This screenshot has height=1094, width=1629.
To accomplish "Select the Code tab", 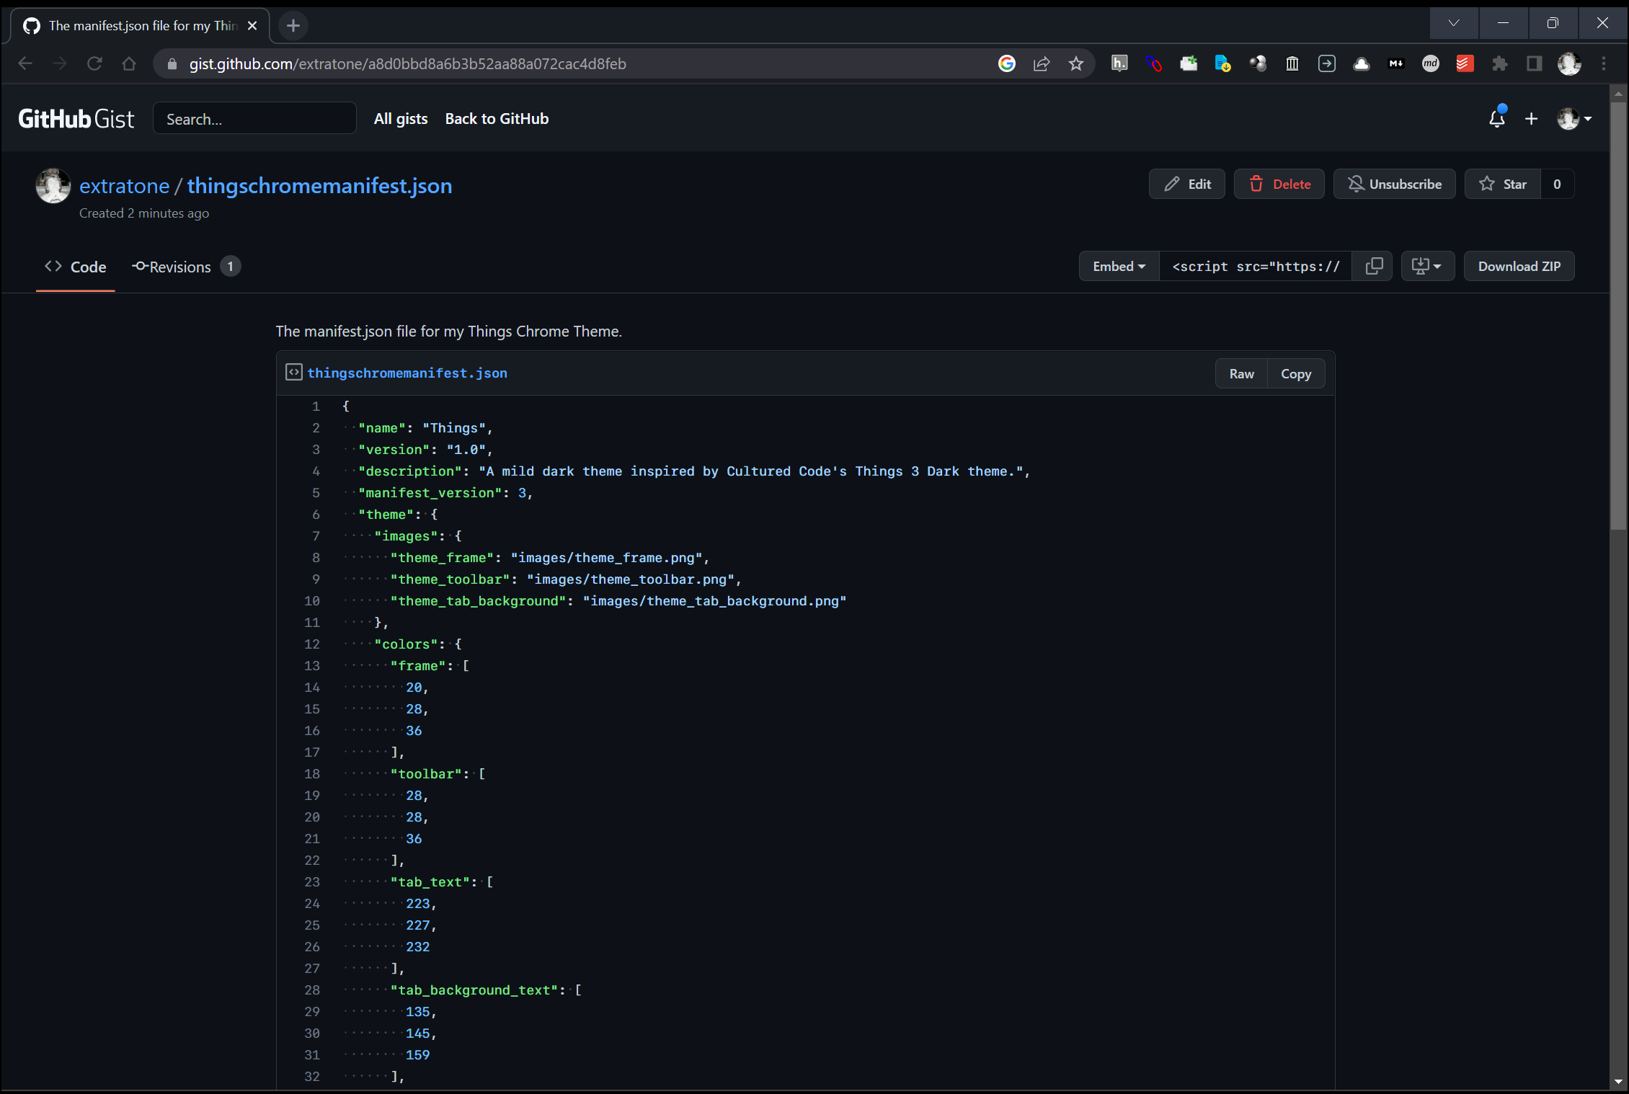I will pos(76,267).
